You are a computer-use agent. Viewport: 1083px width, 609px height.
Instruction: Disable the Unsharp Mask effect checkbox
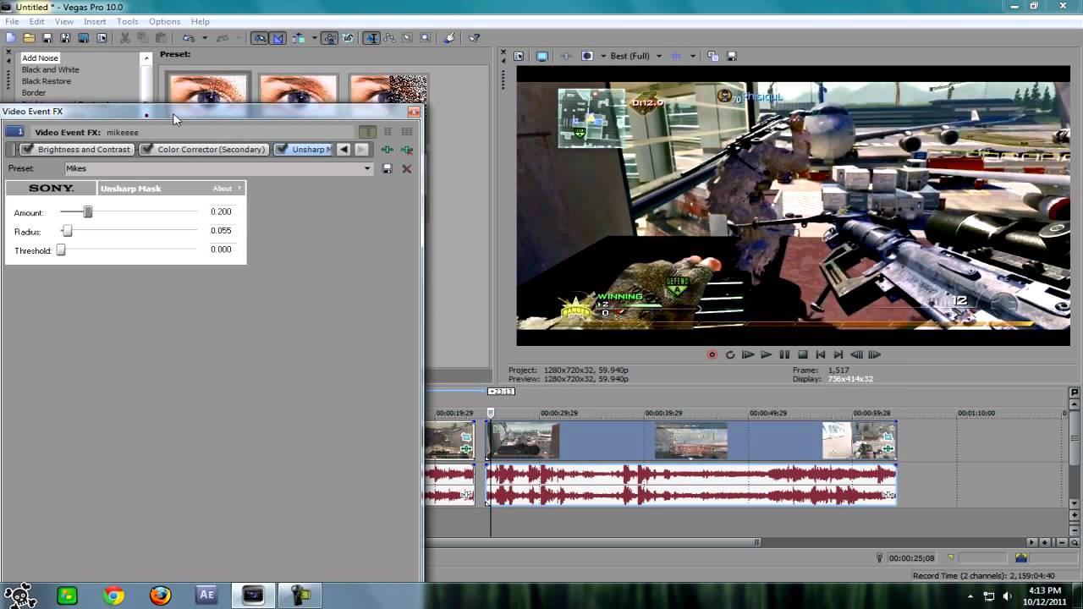[281, 150]
